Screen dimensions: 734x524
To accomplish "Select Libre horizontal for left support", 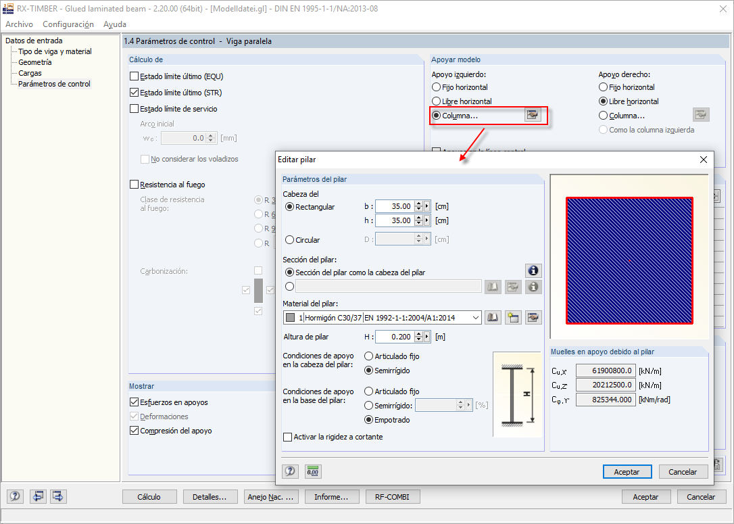I will pyautogui.click(x=437, y=101).
